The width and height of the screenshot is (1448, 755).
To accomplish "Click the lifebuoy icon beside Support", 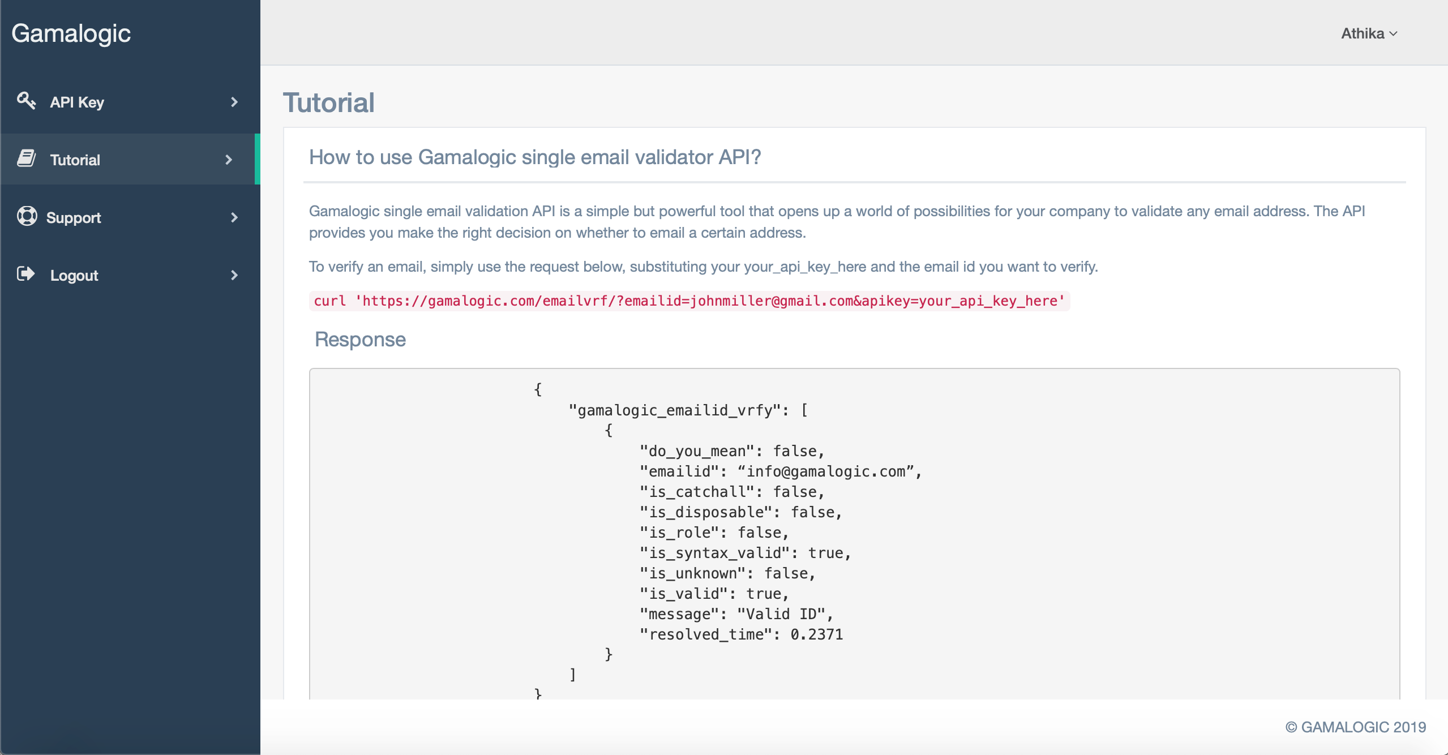I will pyautogui.click(x=27, y=216).
